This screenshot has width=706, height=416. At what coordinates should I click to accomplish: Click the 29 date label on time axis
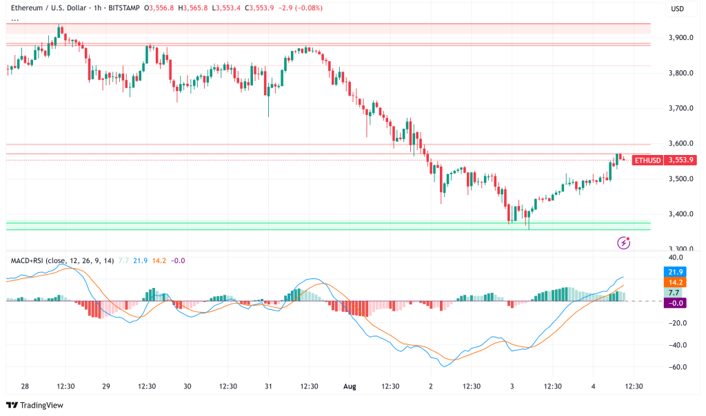point(105,386)
